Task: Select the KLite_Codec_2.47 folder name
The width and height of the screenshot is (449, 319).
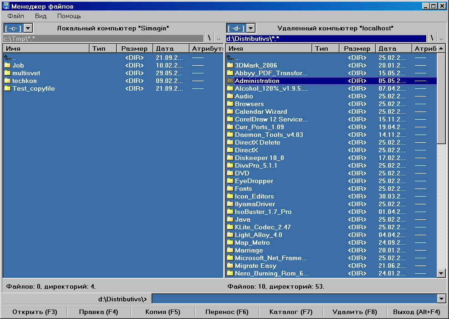Action: (263, 227)
